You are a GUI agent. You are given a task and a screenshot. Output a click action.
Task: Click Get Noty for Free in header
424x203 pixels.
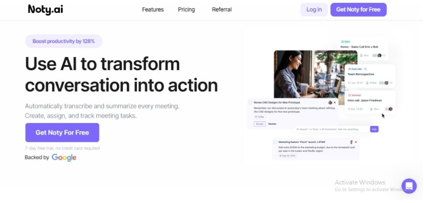pos(358,10)
